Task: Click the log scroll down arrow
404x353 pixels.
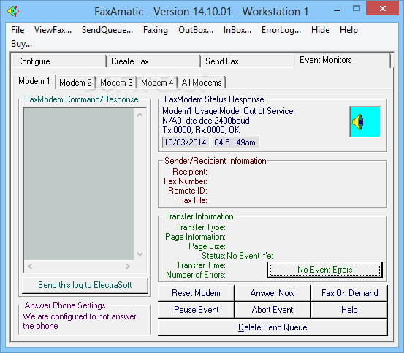Action: click(x=140, y=254)
